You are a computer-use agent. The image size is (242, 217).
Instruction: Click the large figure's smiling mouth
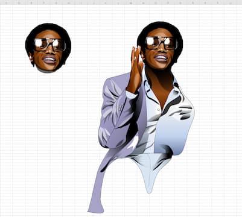[x=161, y=58]
